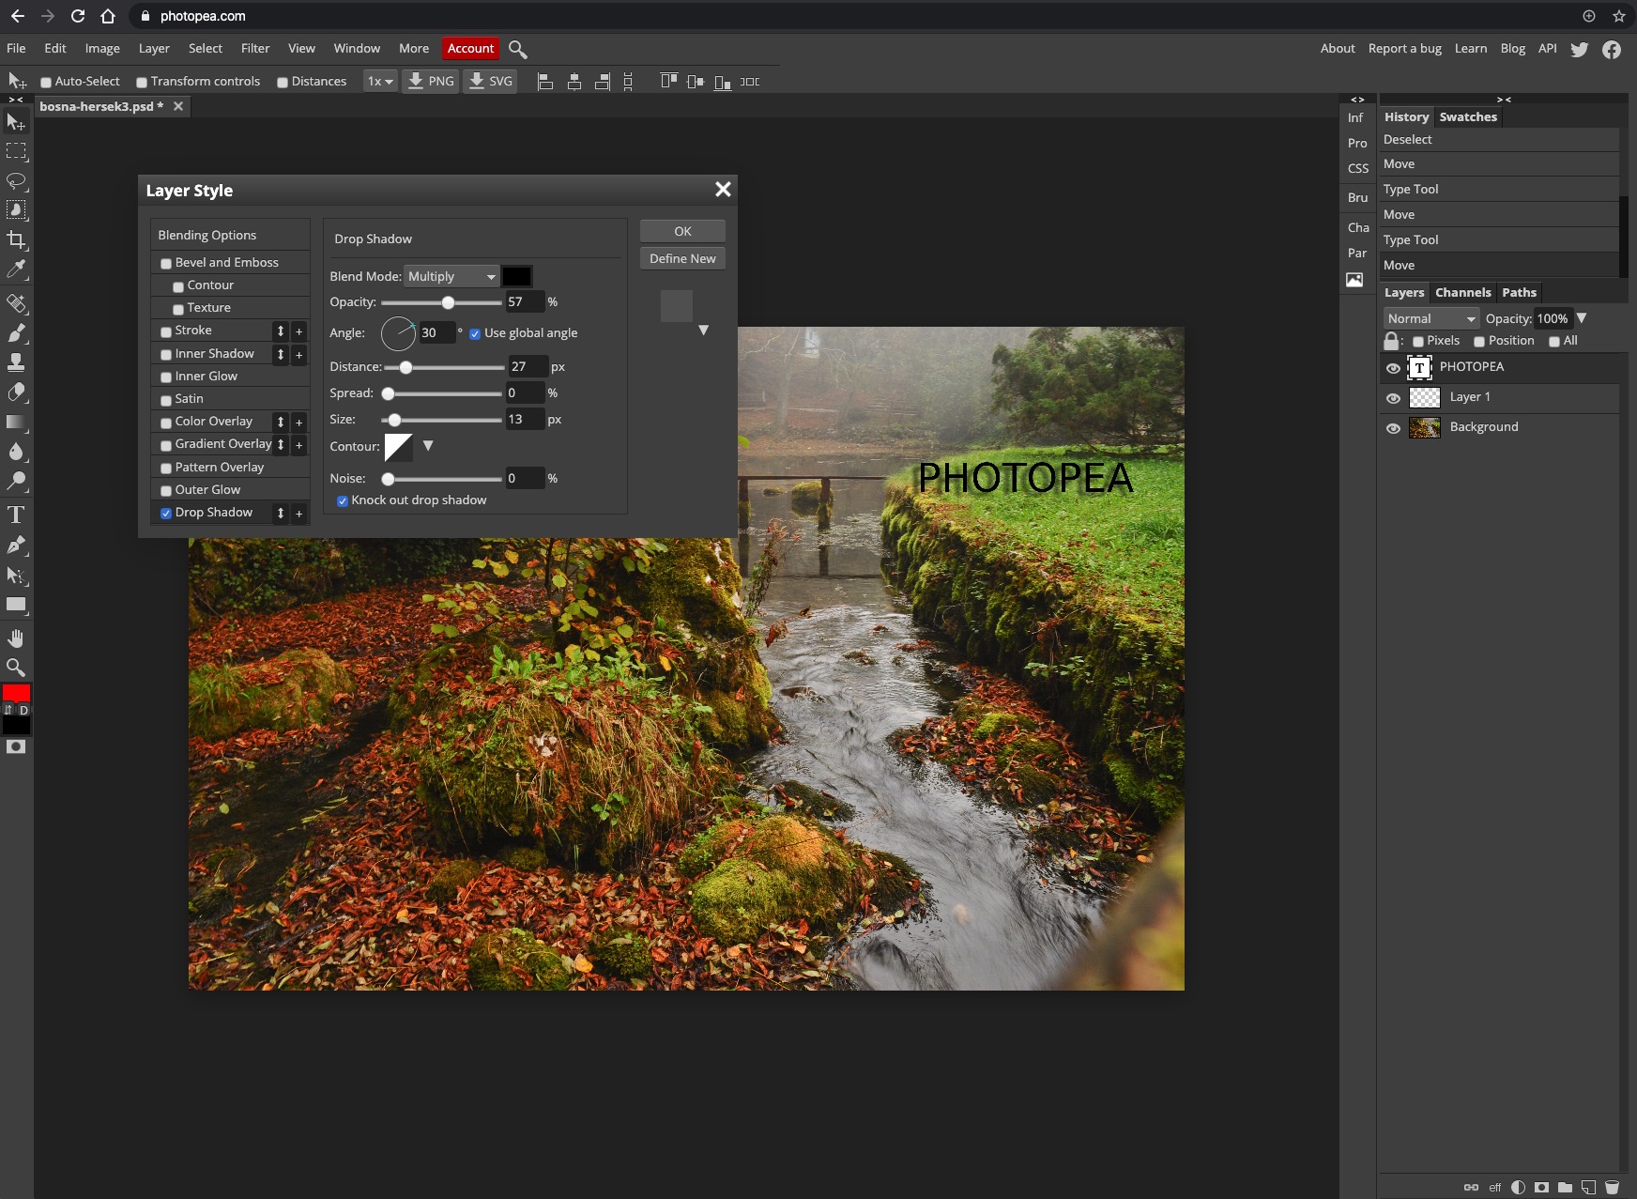Export as PNG button
This screenshot has width=1637, height=1199.
[x=431, y=82]
